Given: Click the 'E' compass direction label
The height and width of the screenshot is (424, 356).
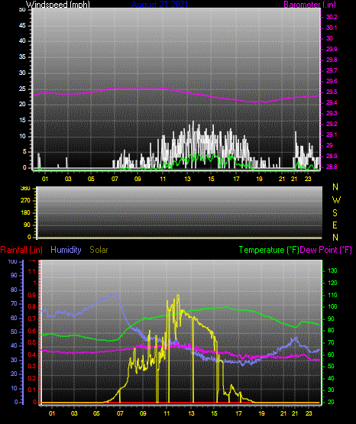Looking at the screenshot, I should pyautogui.click(x=335, y=225).
